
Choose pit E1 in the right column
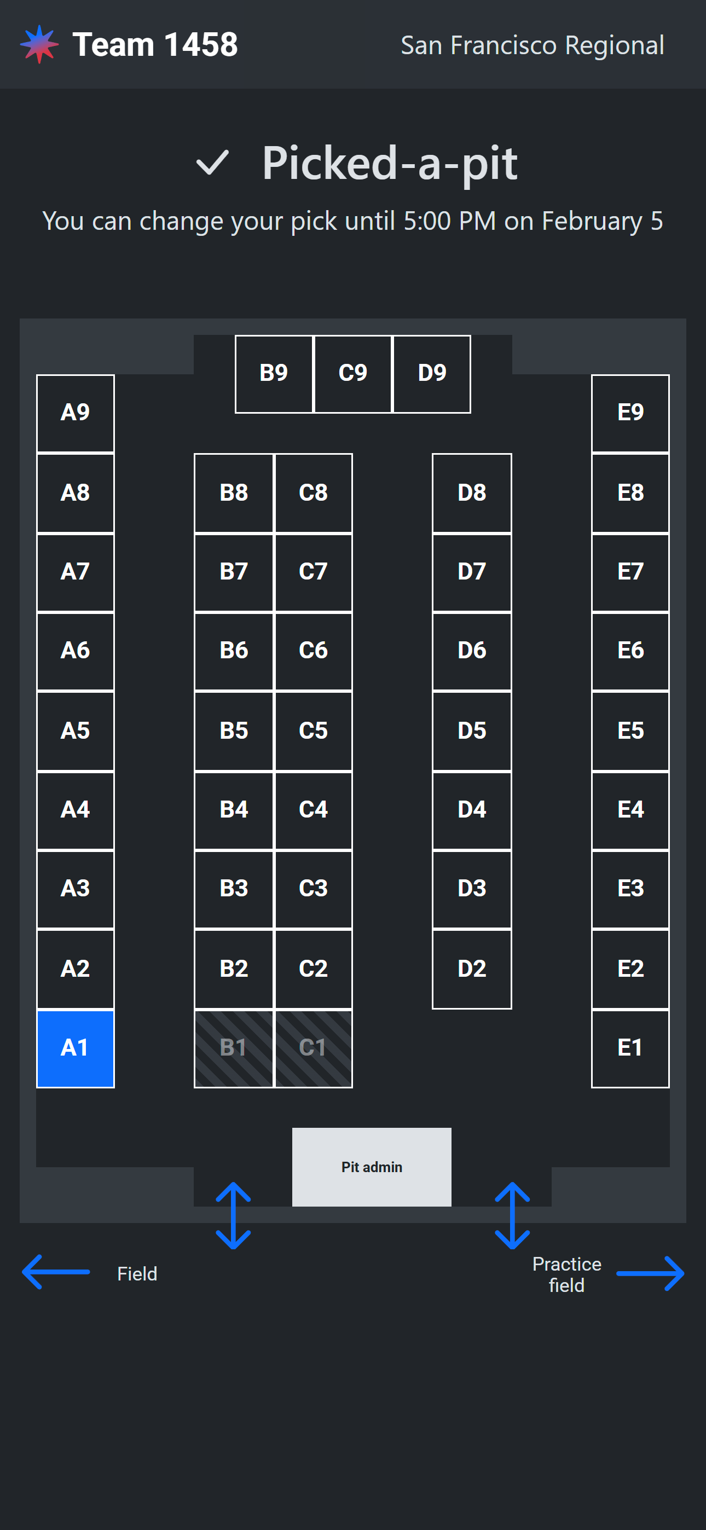pos(630,1048)
